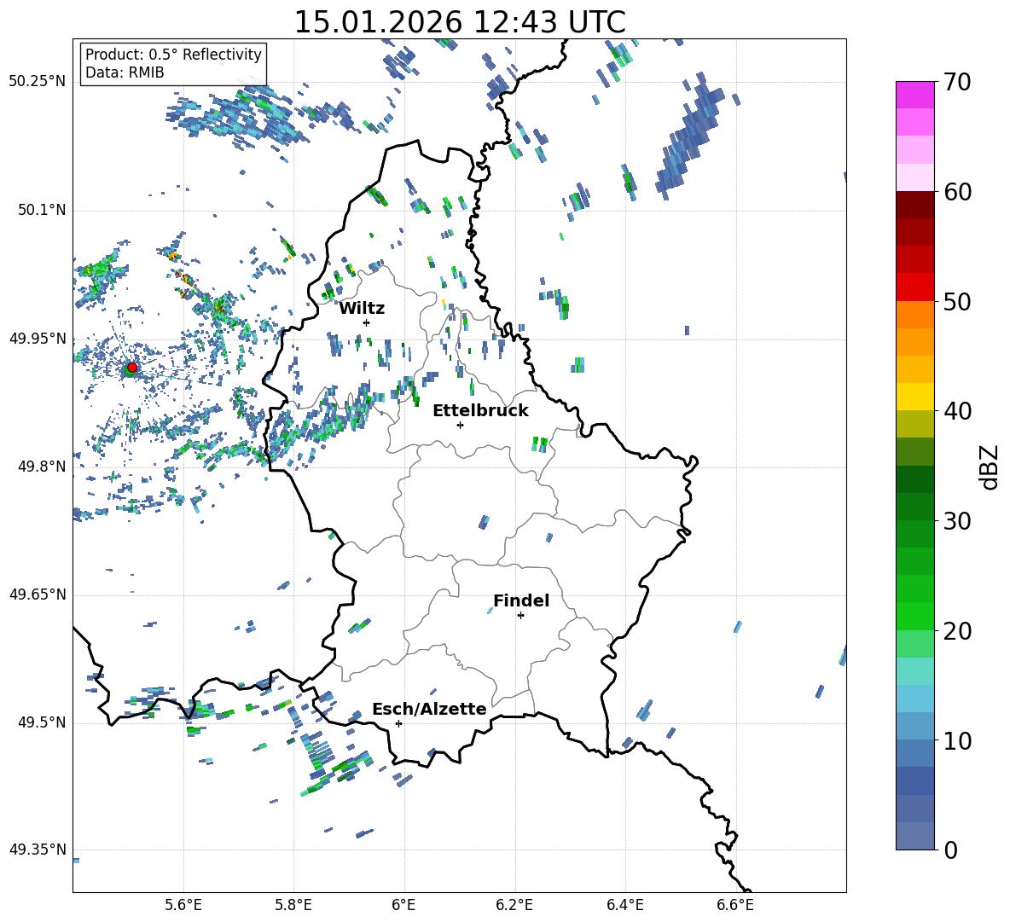Click the 50.25°N latitude label
Viewport: 1010px width, 922px height.
38,82
